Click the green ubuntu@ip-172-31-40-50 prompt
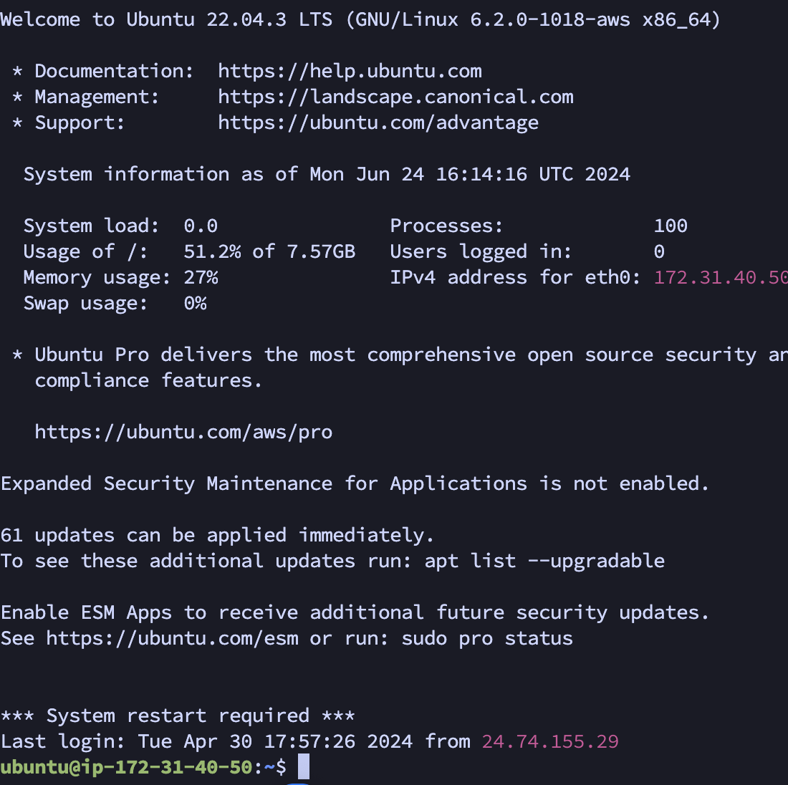 pos(126,767)
